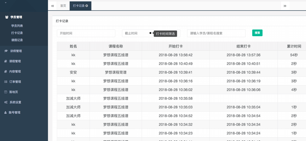Focus the 学员/课程名称 search input box
The height and width of the screenshot is (141, 306).
click(x=216, y=33)
